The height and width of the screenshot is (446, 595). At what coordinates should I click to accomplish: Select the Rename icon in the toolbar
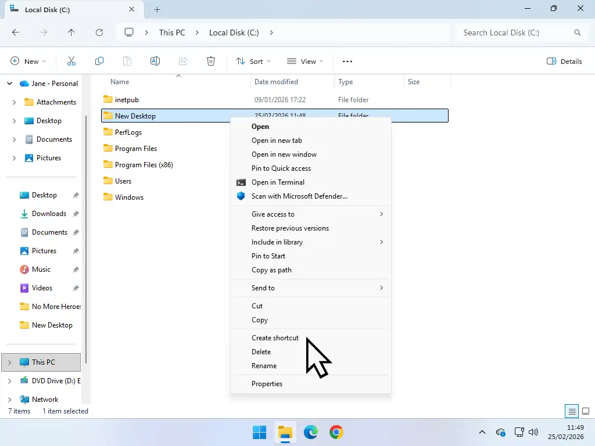(x=155, y=61)
